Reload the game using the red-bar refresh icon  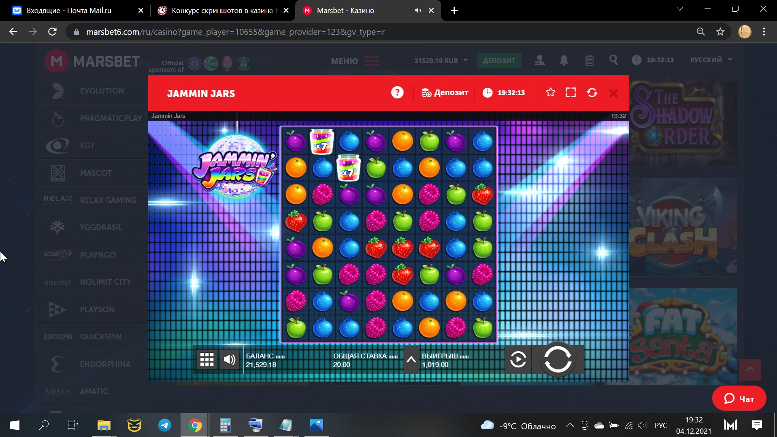tap(592, 93)
